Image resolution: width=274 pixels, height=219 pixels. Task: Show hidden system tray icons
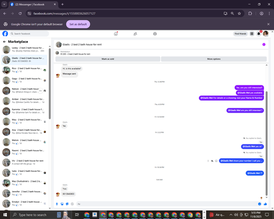pos(231,215)
